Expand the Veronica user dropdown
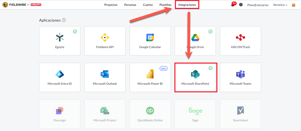Image resolution: width=301 pixels, height=131 pixels. pyautogui.click(x=280, y=5)
